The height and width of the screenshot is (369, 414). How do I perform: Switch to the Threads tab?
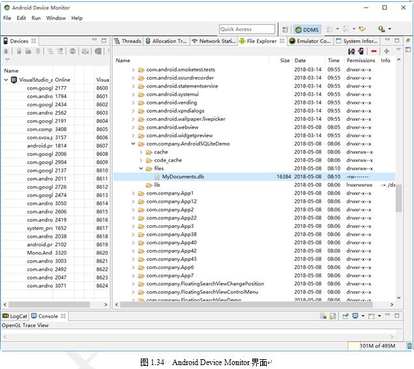click(x=128, y=41)
